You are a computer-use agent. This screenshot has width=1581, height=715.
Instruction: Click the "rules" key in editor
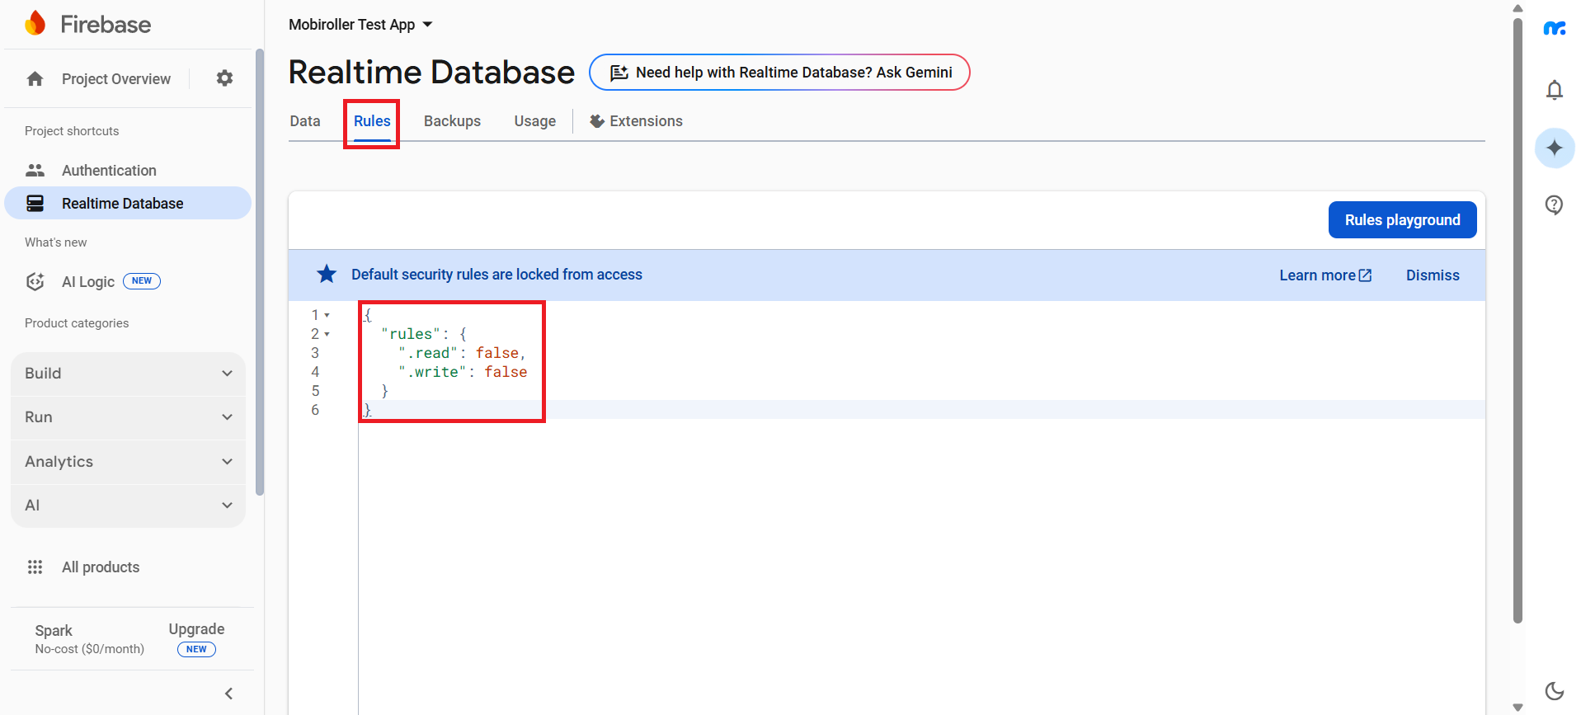(x=411, y=334)
